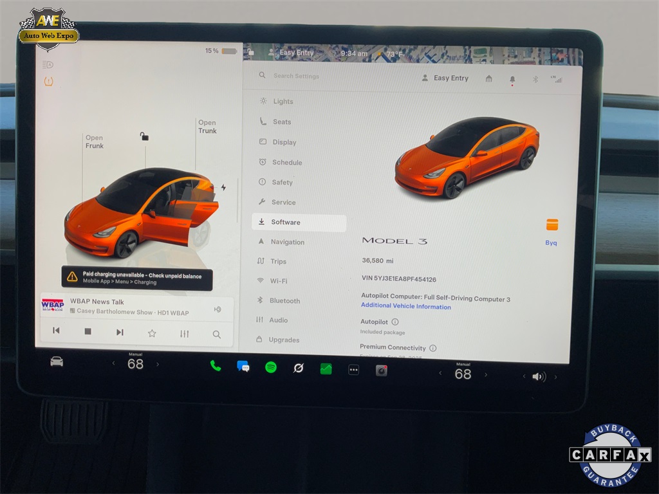Image resolution: width=659 pixels, height=494 pixels.
Task: Open the audio equalizer settings
Action: [185, 334]
